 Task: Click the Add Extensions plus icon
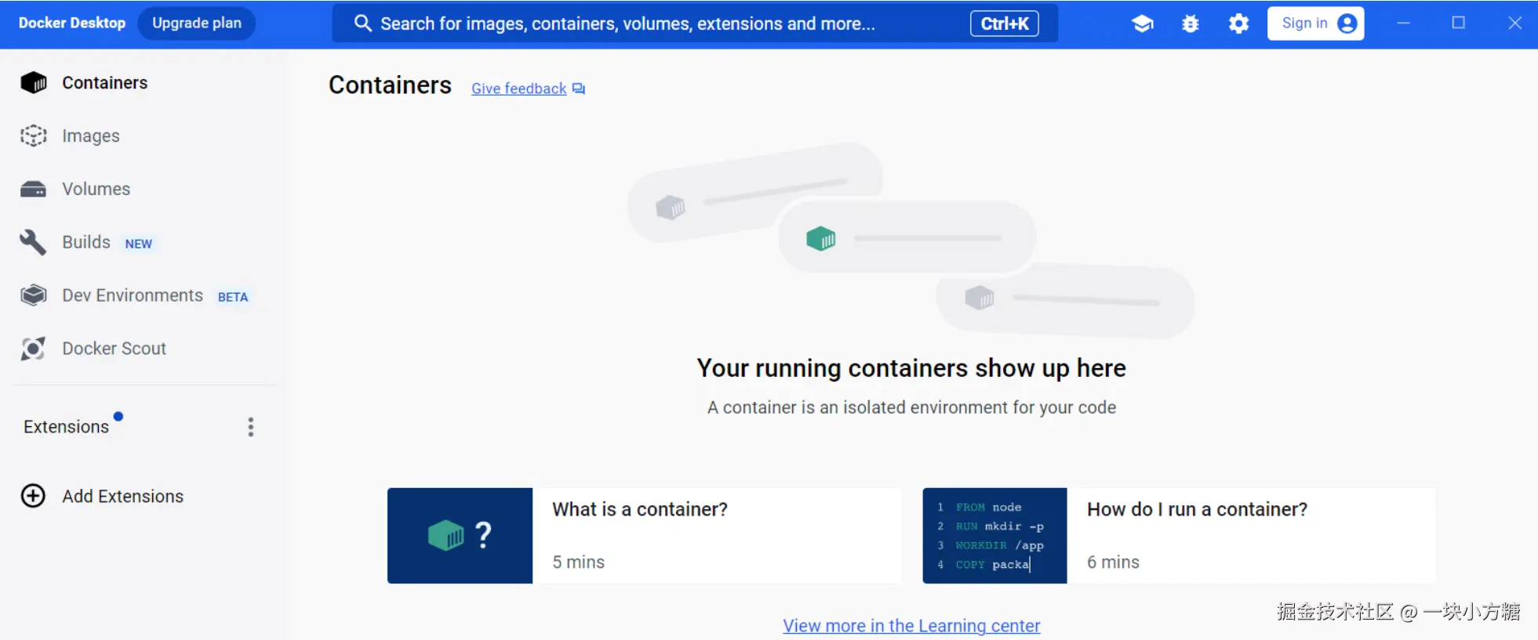point(33,496)
